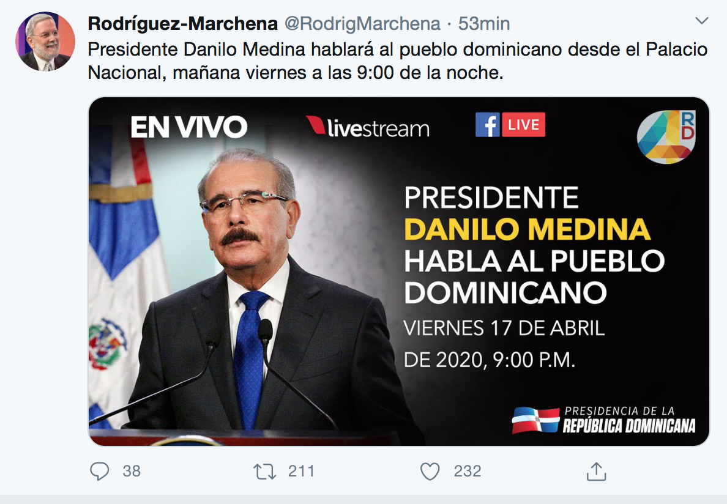The height and width of the screenshot is (504, 727).
Task: Open @RodrigMarchena handle link
Action: coord(362,24)
